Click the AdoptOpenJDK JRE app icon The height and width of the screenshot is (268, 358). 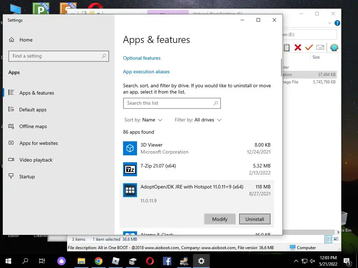[130, 190]
